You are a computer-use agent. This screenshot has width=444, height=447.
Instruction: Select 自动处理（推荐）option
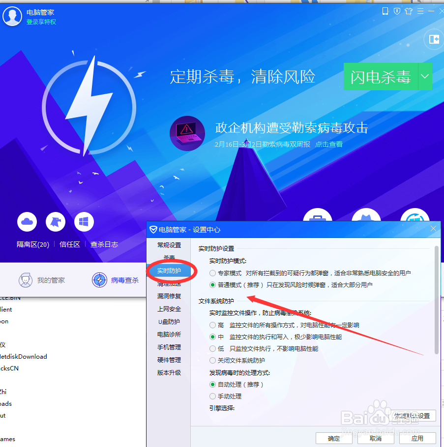(x=212, y=385)
